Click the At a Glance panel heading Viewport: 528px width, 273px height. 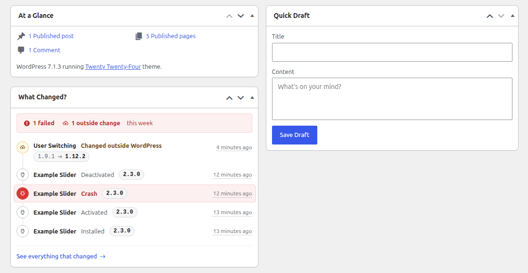point(36,16)
